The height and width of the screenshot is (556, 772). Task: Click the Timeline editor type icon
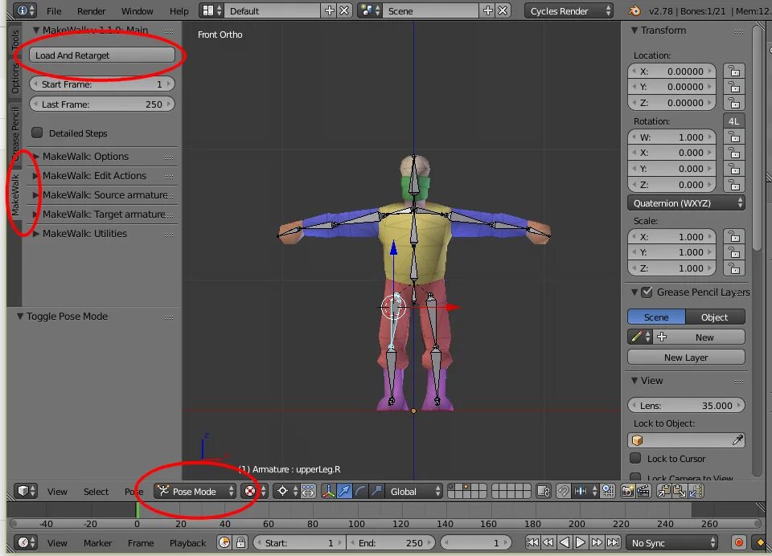pyautogui.click(x=26, y=542)
